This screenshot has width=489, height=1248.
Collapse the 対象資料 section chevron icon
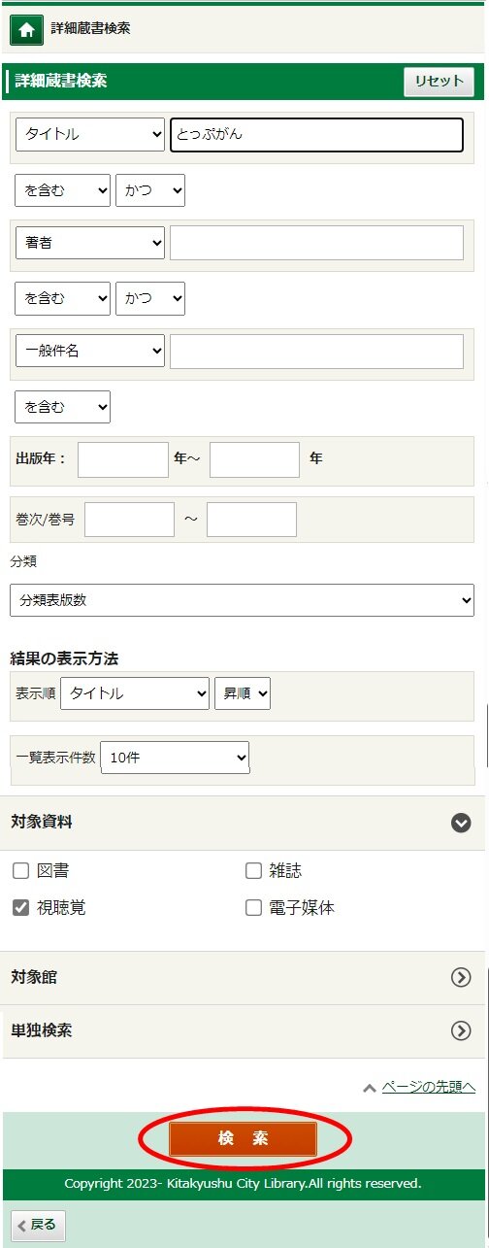[461, 823]
